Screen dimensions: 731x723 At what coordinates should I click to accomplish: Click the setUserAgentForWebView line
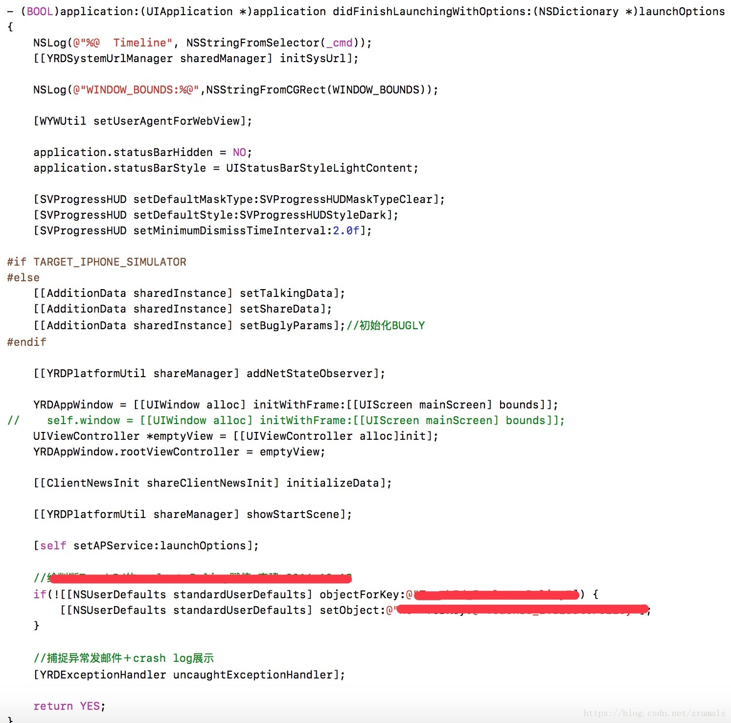click(142, 121)
